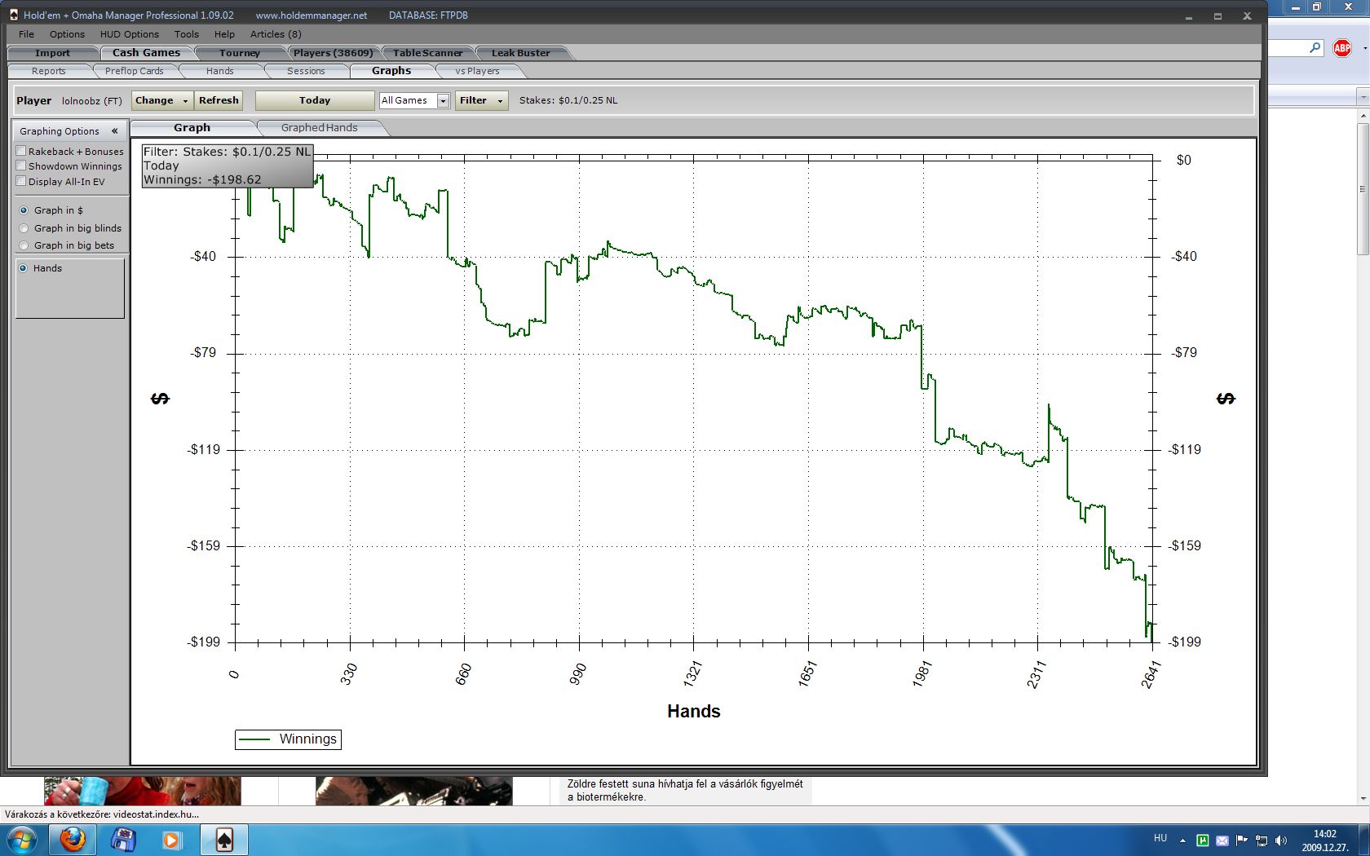Switch to the Graphed Hands tab
The height and width of the screenshot is (856, 1370).
[319, 128]
